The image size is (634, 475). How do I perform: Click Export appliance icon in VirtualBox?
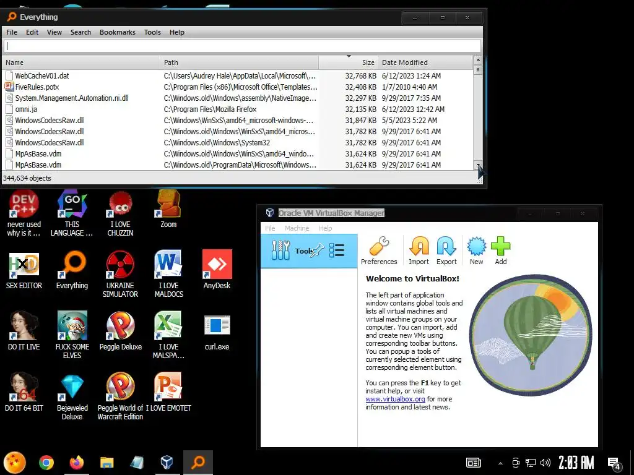(x=446, y=250)
